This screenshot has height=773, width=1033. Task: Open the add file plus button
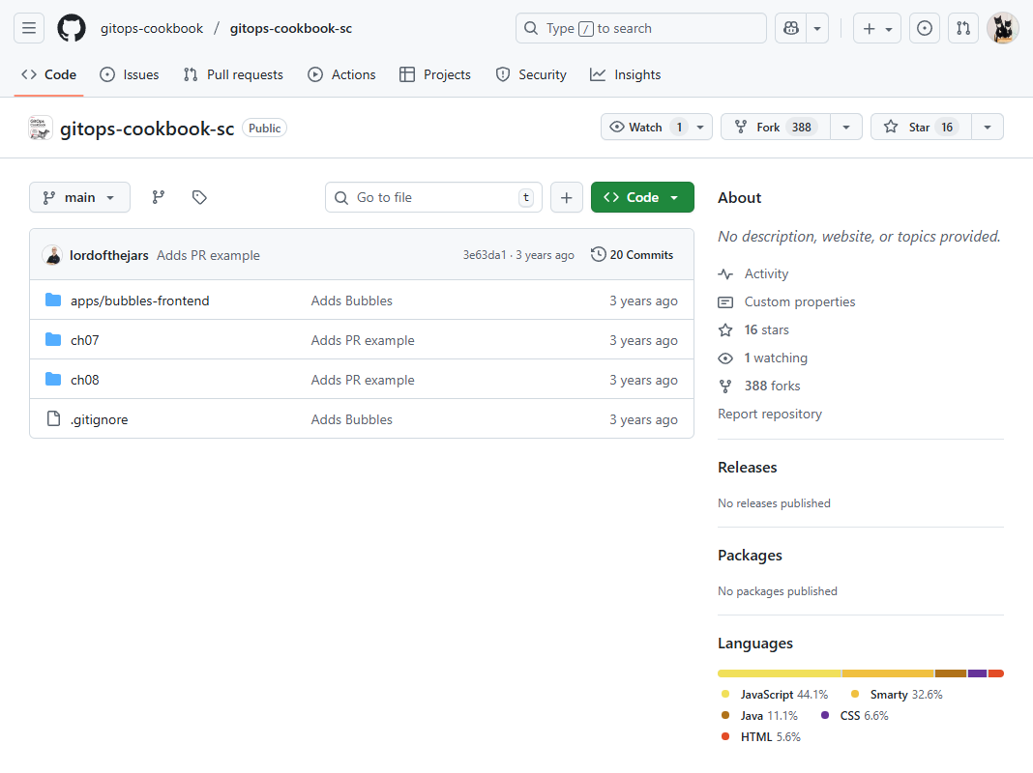(x=567, y=197)
